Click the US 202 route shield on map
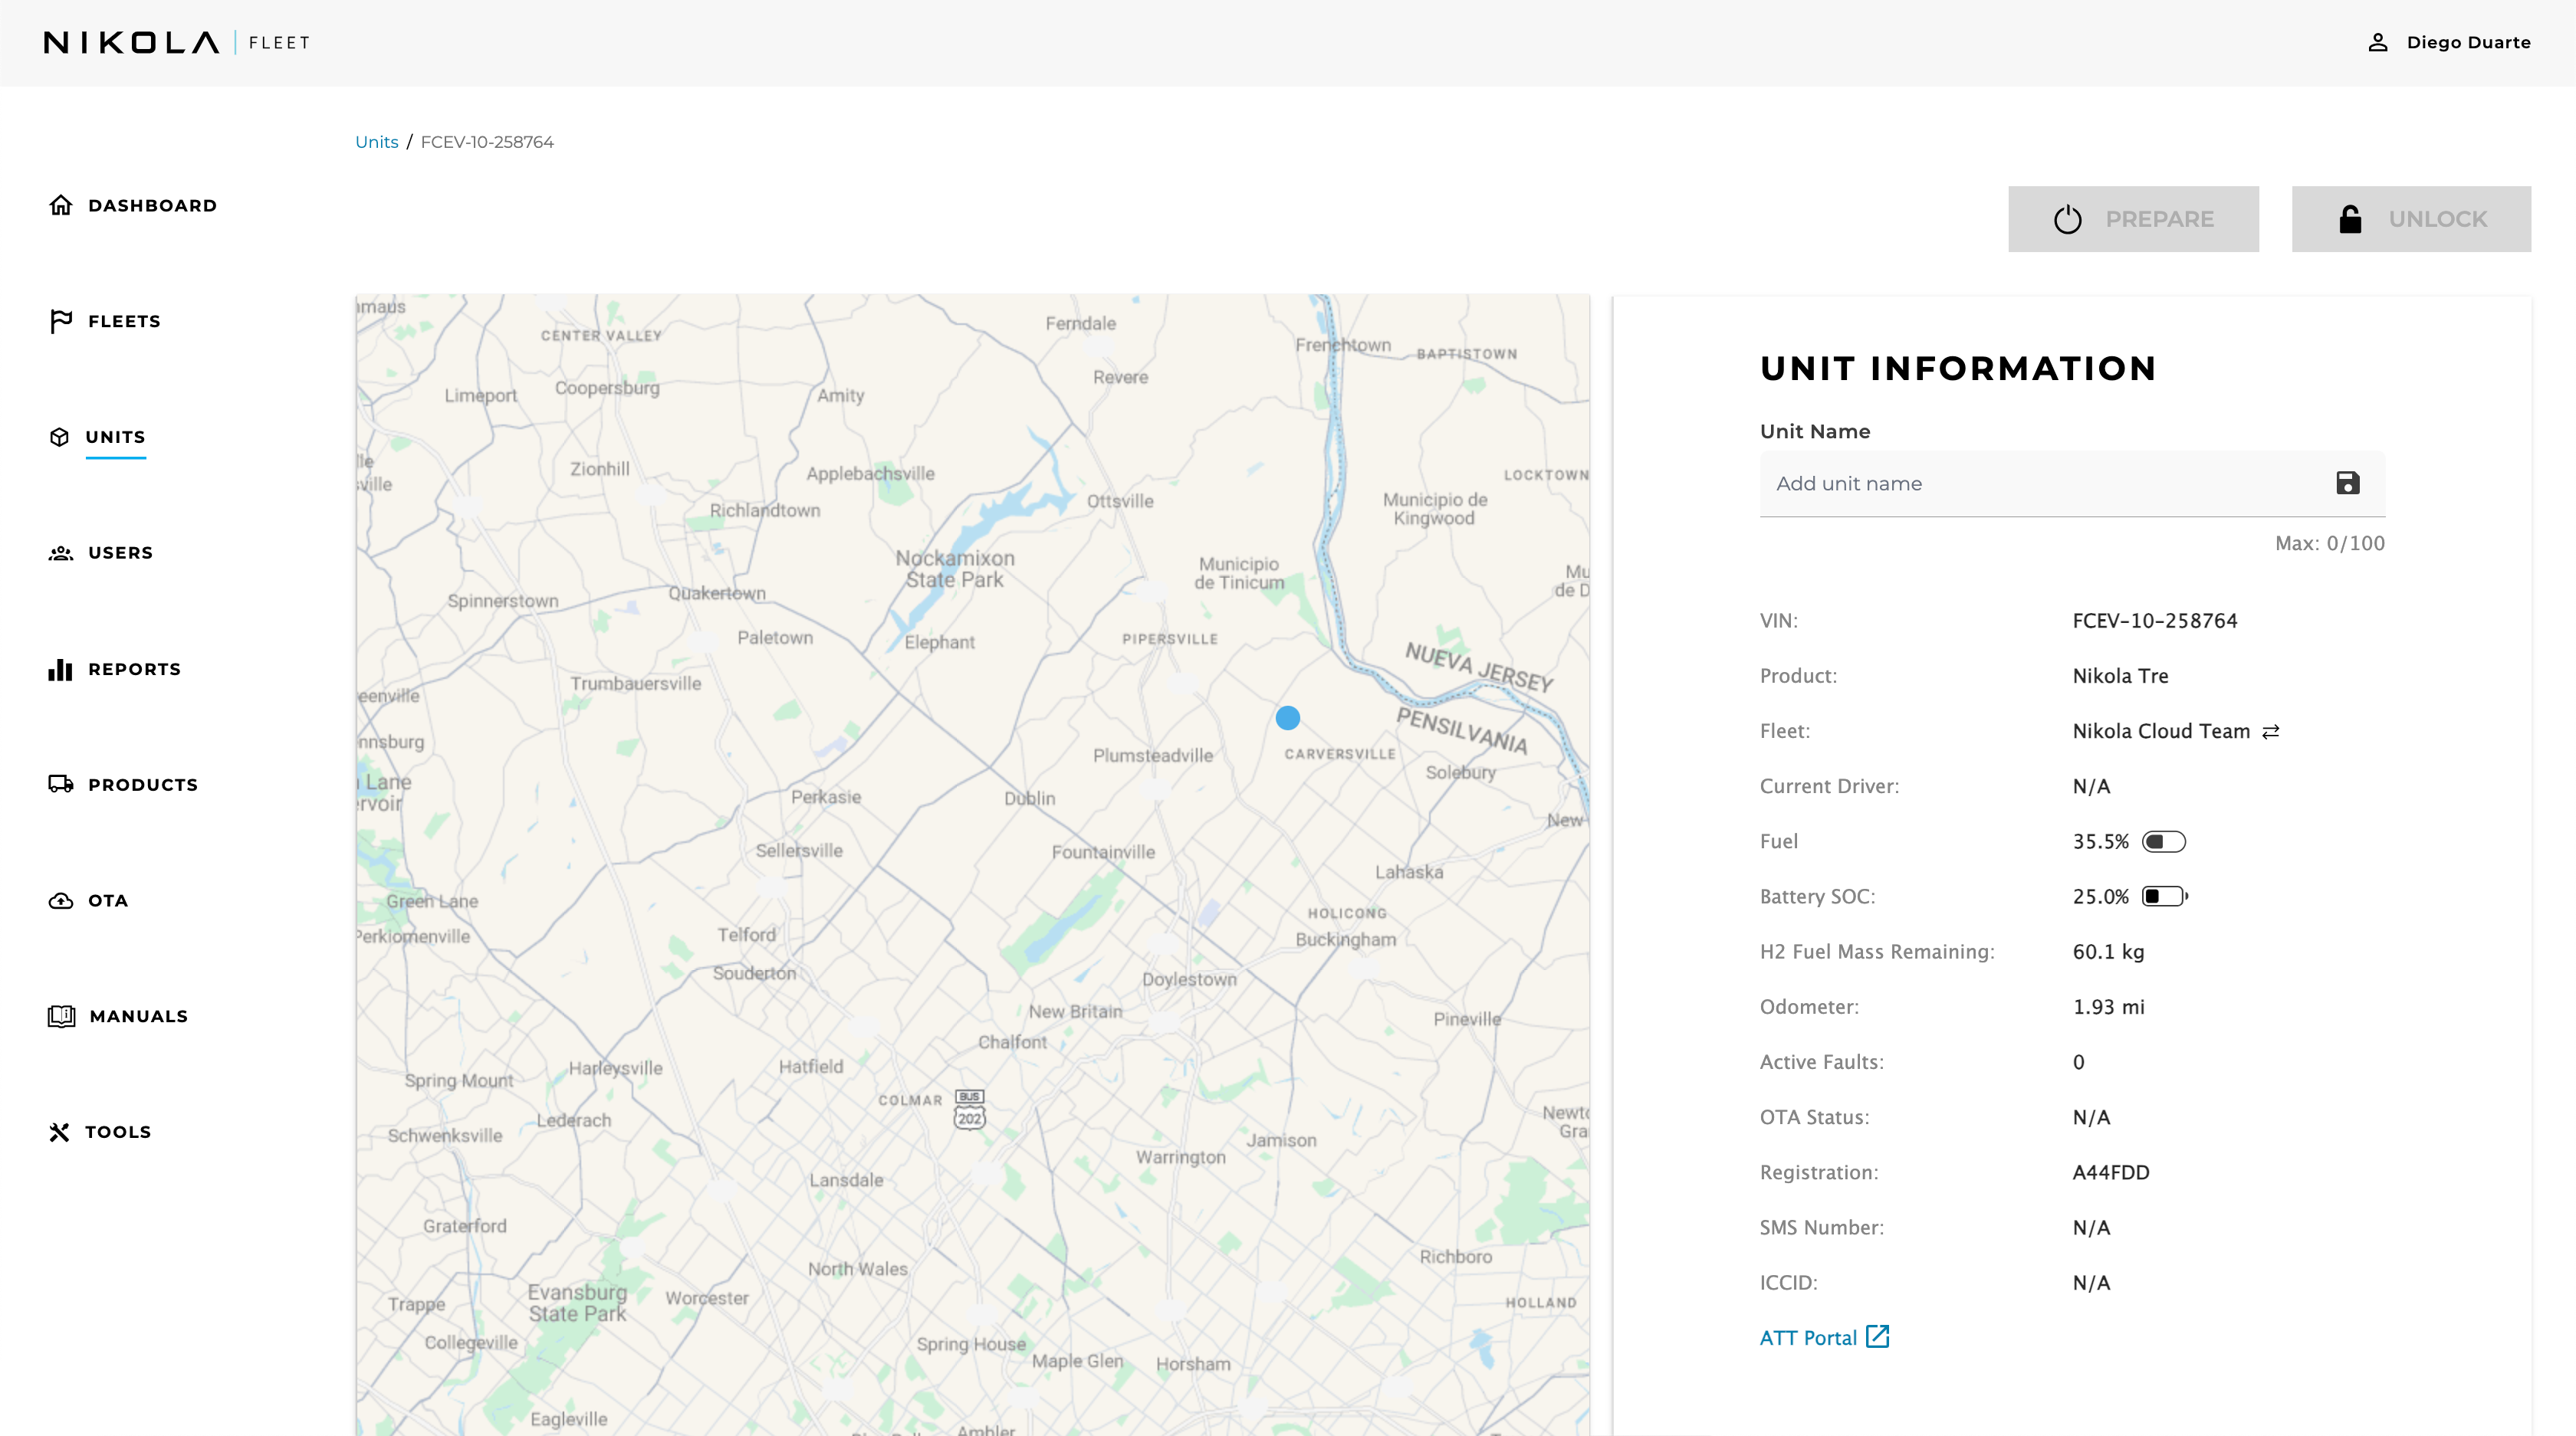 (969, 1110)
